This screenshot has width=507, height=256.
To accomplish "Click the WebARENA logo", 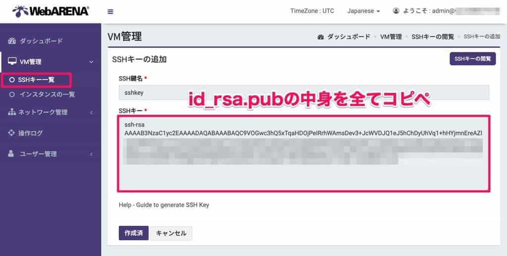I will click(51, 11).
